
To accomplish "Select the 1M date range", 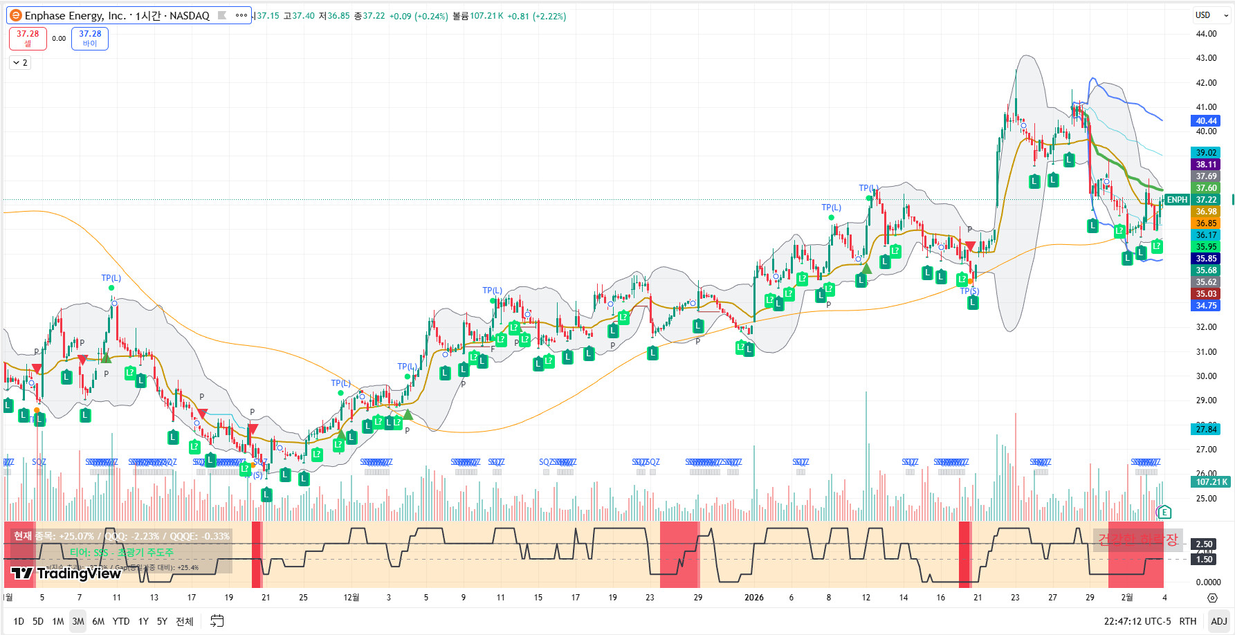I will click(58, 621).
